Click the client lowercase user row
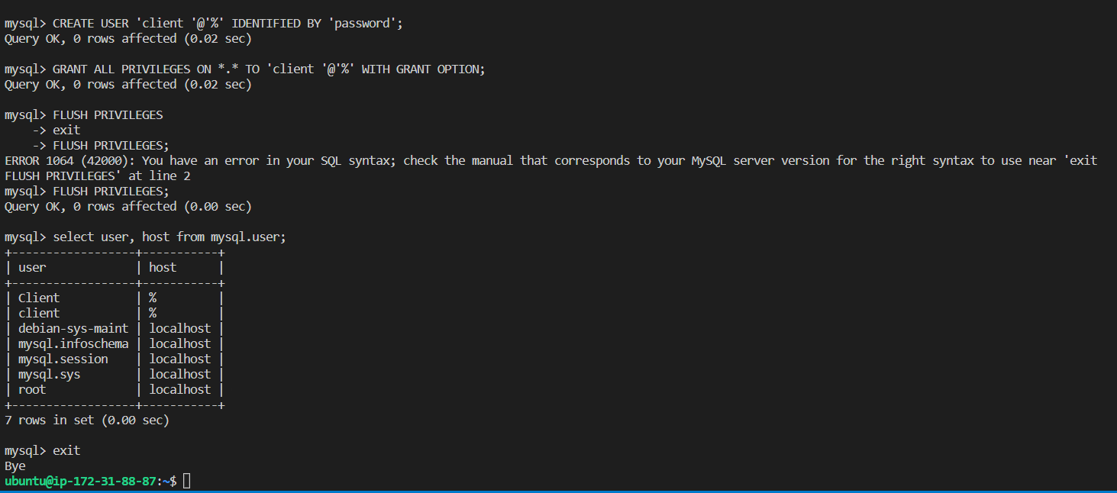 39,313
